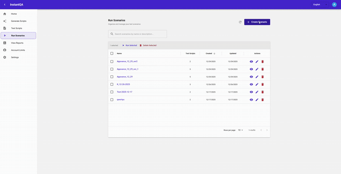View the Test-2025-12-17 scenario eye icon
341x174 pixels.
pos(251,92)
